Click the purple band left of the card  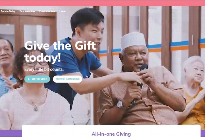coord(11,134)
